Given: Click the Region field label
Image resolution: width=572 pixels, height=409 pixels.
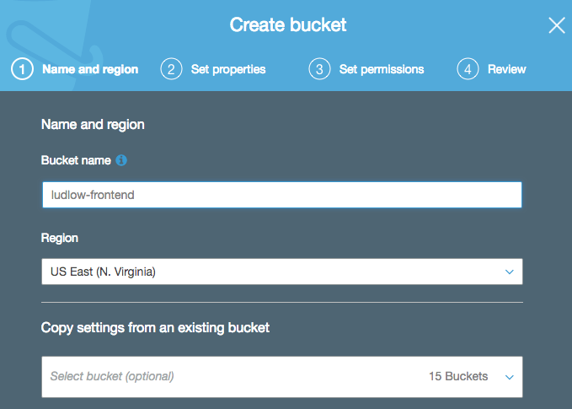Looking at the screenshot, I should (x=60, y=238).
